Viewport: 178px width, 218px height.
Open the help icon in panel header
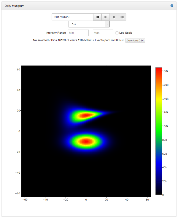172,6
